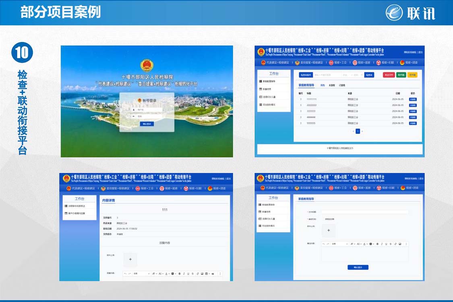453x302 pixels.
Task: Click the green action button in the list screenshot
Action: click(401, 75)
